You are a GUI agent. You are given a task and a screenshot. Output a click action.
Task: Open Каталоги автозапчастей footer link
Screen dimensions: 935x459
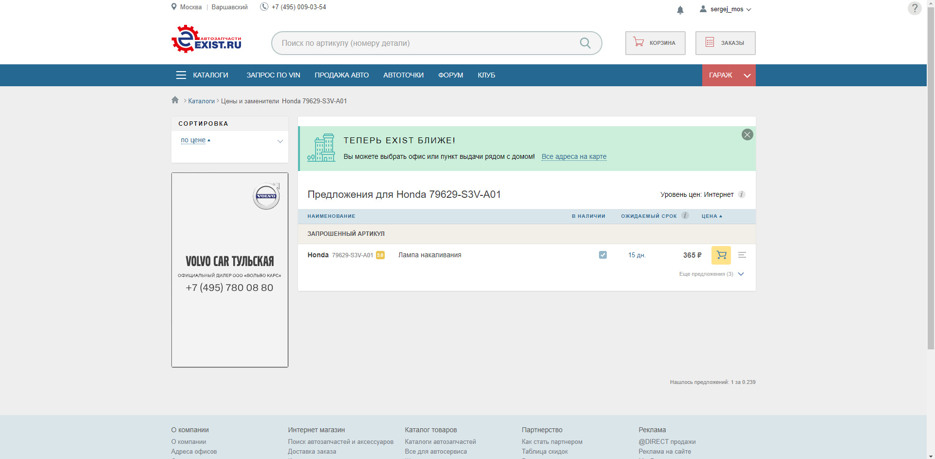pyautogui.click(x=440, y=441)
